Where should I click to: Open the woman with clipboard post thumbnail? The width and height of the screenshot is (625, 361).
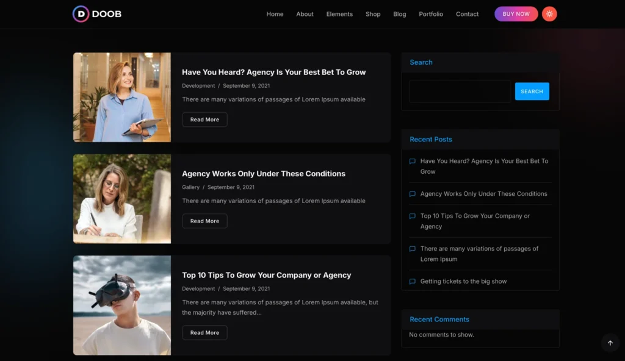(122, 97)
